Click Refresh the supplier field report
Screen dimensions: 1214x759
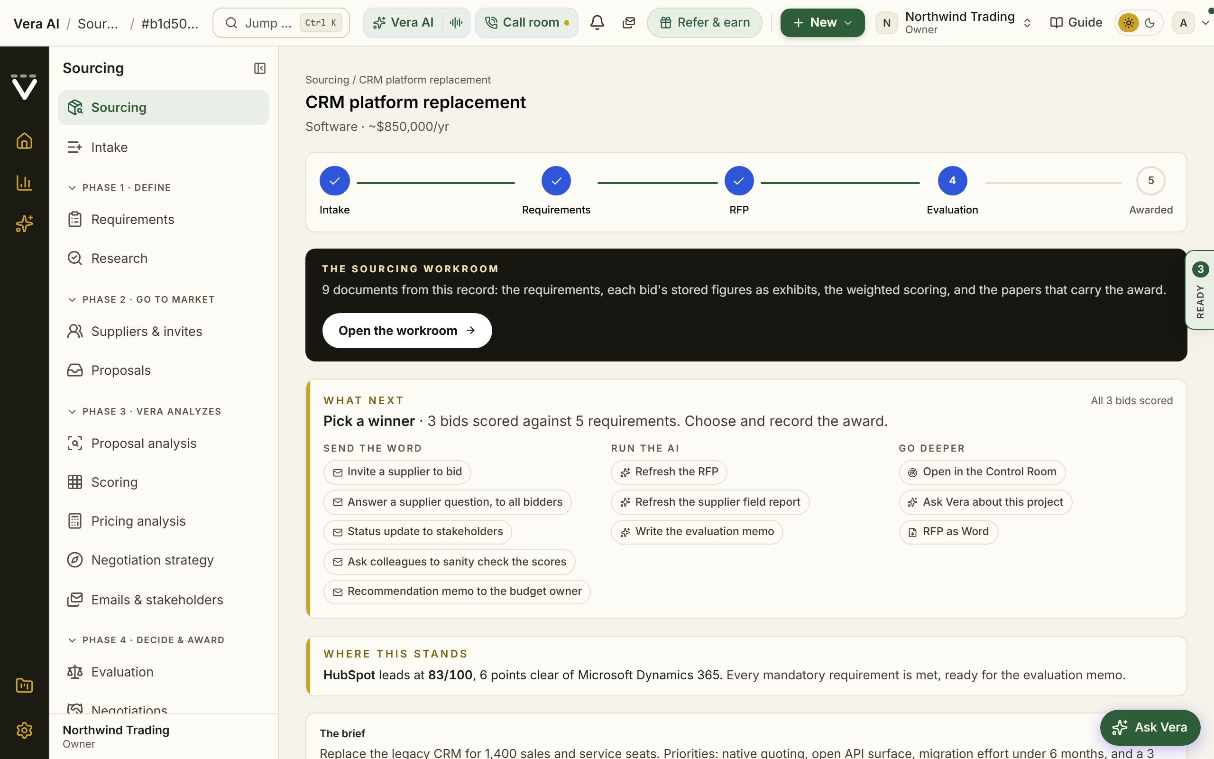(710, 502)
